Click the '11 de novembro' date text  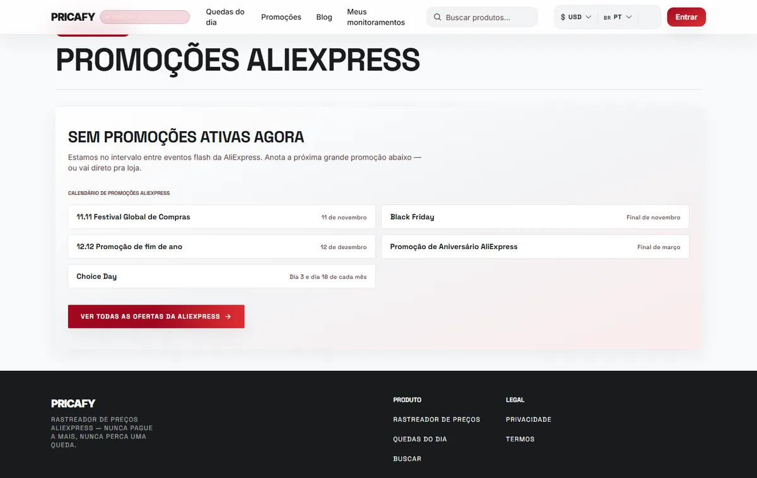[344, 218]
